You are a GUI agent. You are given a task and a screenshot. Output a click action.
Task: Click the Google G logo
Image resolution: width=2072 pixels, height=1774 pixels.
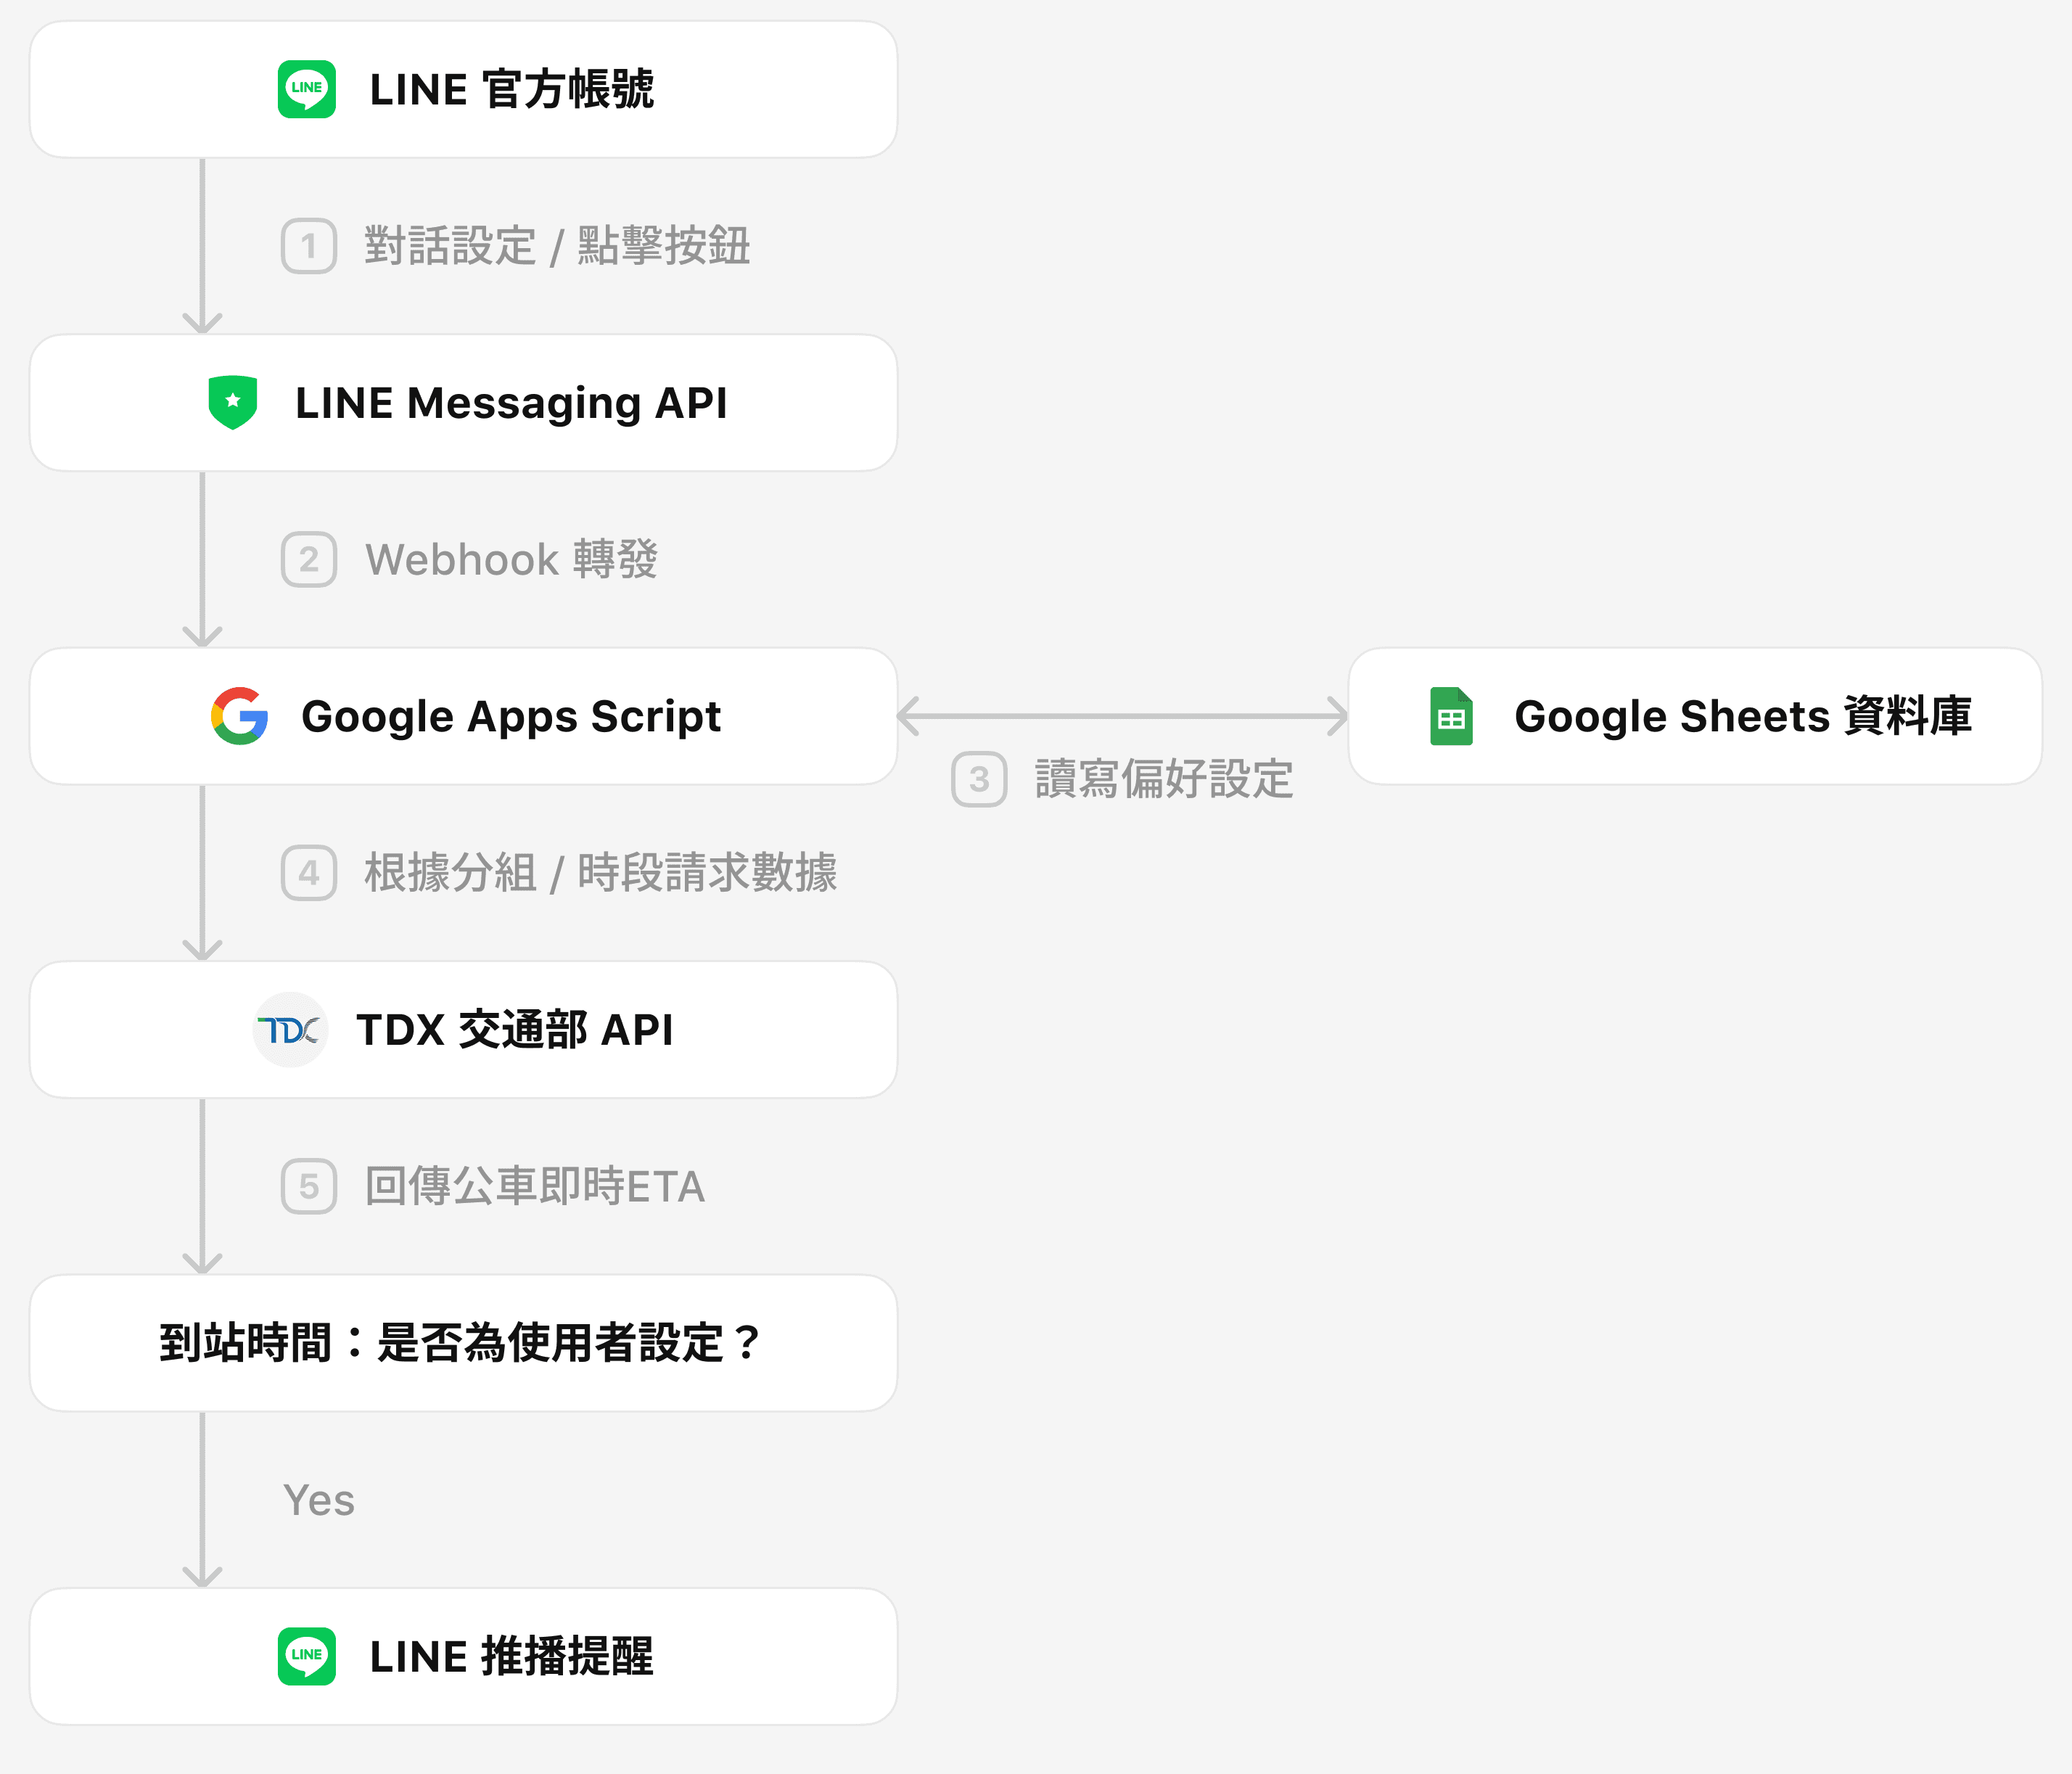point(240,716)
